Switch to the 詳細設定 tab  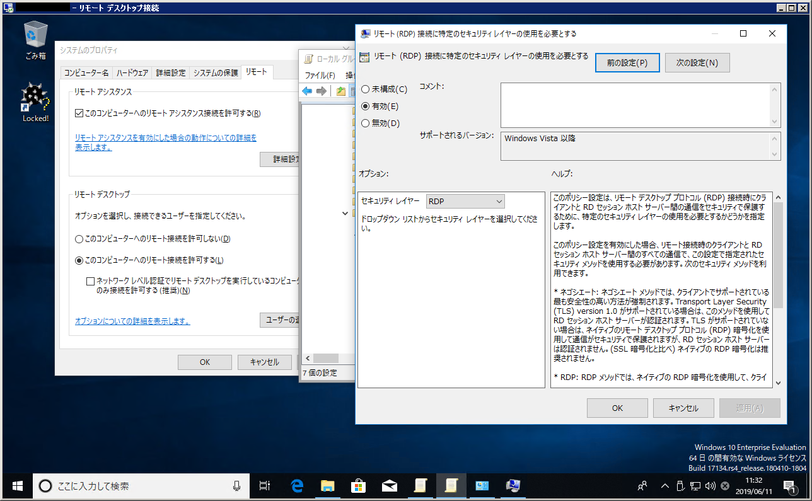pos(171,73)
